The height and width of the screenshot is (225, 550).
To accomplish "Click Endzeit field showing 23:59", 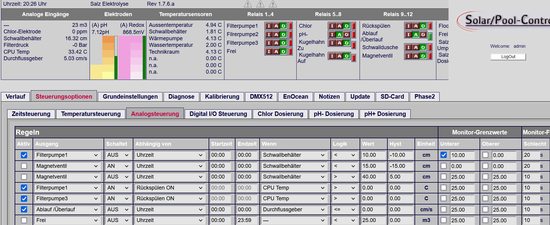I will point(247,220).
